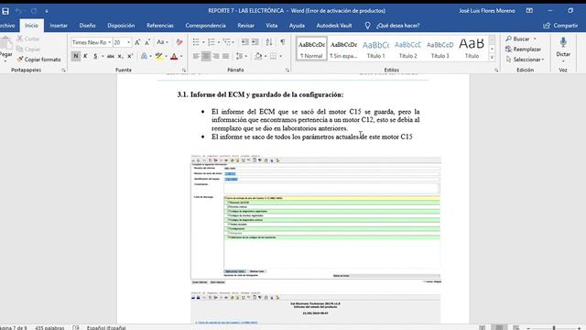Click the Reemplazar button
This screenshot has height=330, width=586.
click(523, 49)
